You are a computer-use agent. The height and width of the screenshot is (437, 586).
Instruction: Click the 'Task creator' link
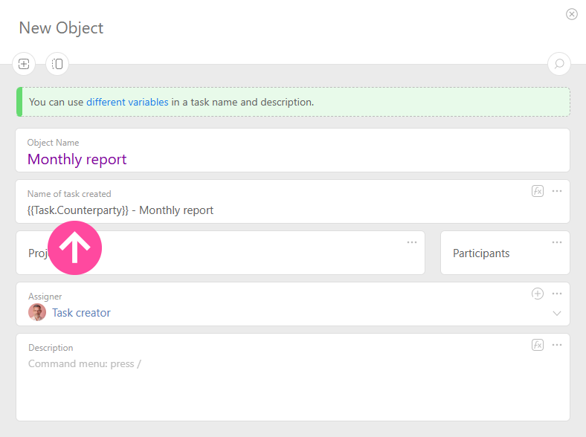point(81,313)
